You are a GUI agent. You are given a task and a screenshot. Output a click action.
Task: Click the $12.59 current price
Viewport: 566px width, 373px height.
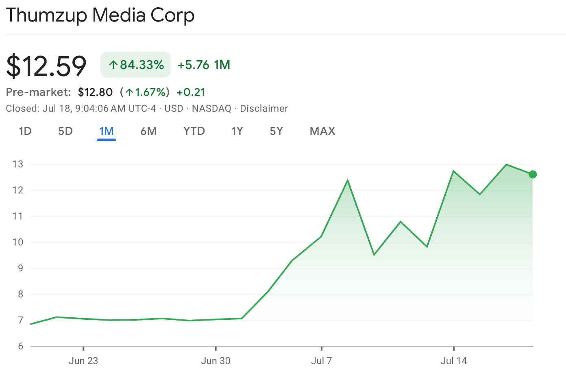click(46, 66)
